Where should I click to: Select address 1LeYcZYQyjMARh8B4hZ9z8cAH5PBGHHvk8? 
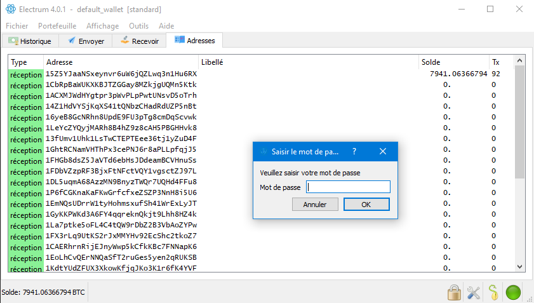click(x=121, y=128)
